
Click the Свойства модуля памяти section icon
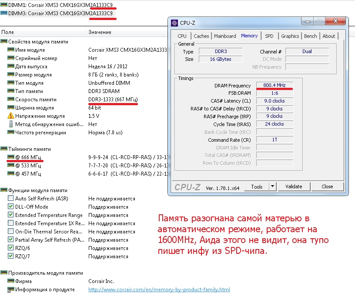[x=4, y=41]
